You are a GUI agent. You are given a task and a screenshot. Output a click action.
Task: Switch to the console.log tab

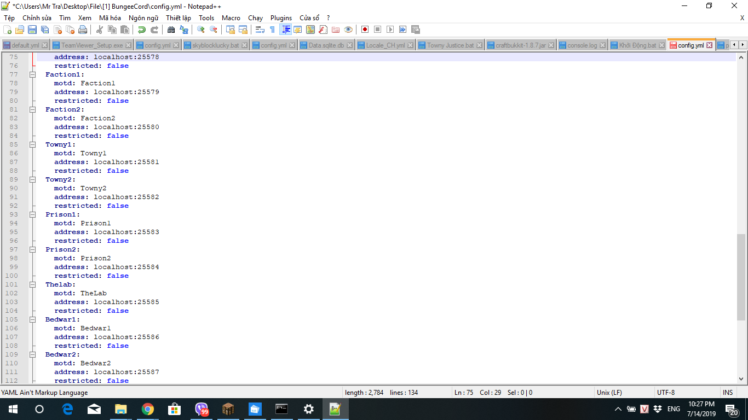tap(582, 45)
